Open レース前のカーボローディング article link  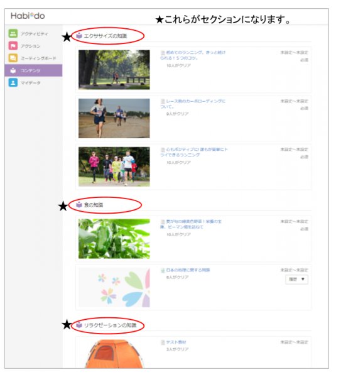click(193, 104)
